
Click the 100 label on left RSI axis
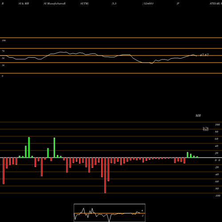click(4, 40)
